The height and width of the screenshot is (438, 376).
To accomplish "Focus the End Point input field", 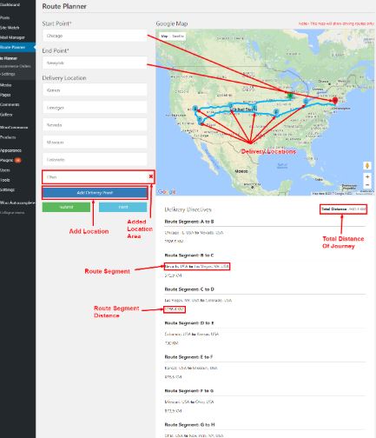I will 95,63.
